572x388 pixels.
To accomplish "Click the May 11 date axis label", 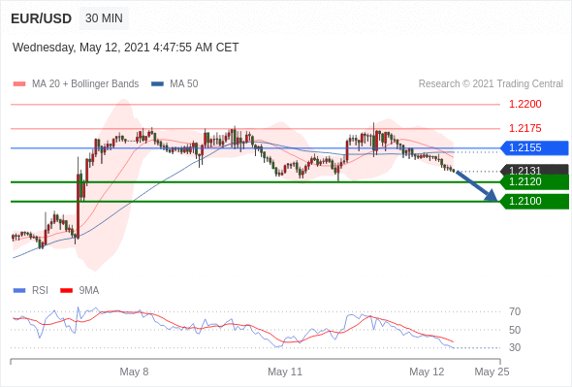I will point(285,372).
